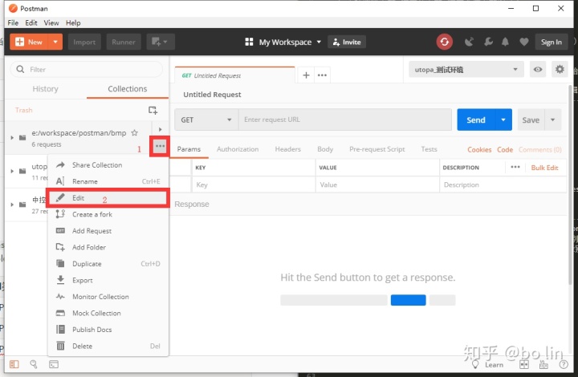Open params table column options dots

[x=515, y=167]
